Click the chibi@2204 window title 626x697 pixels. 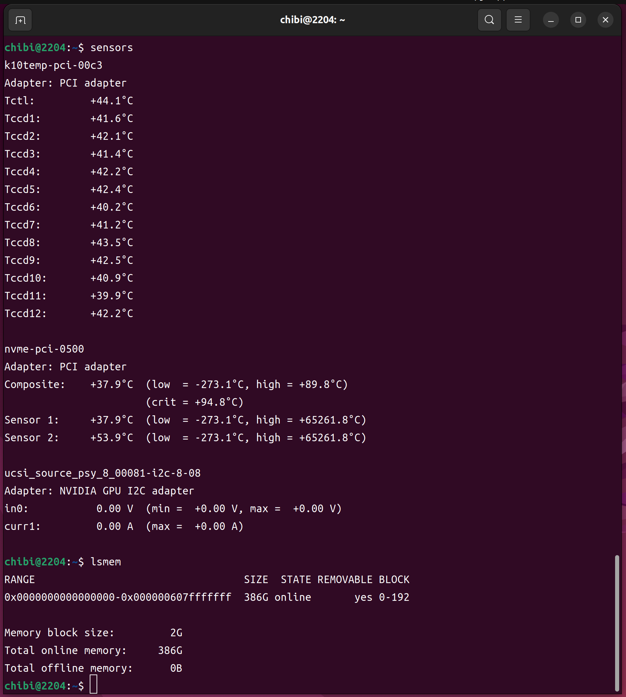pos(312,20)
